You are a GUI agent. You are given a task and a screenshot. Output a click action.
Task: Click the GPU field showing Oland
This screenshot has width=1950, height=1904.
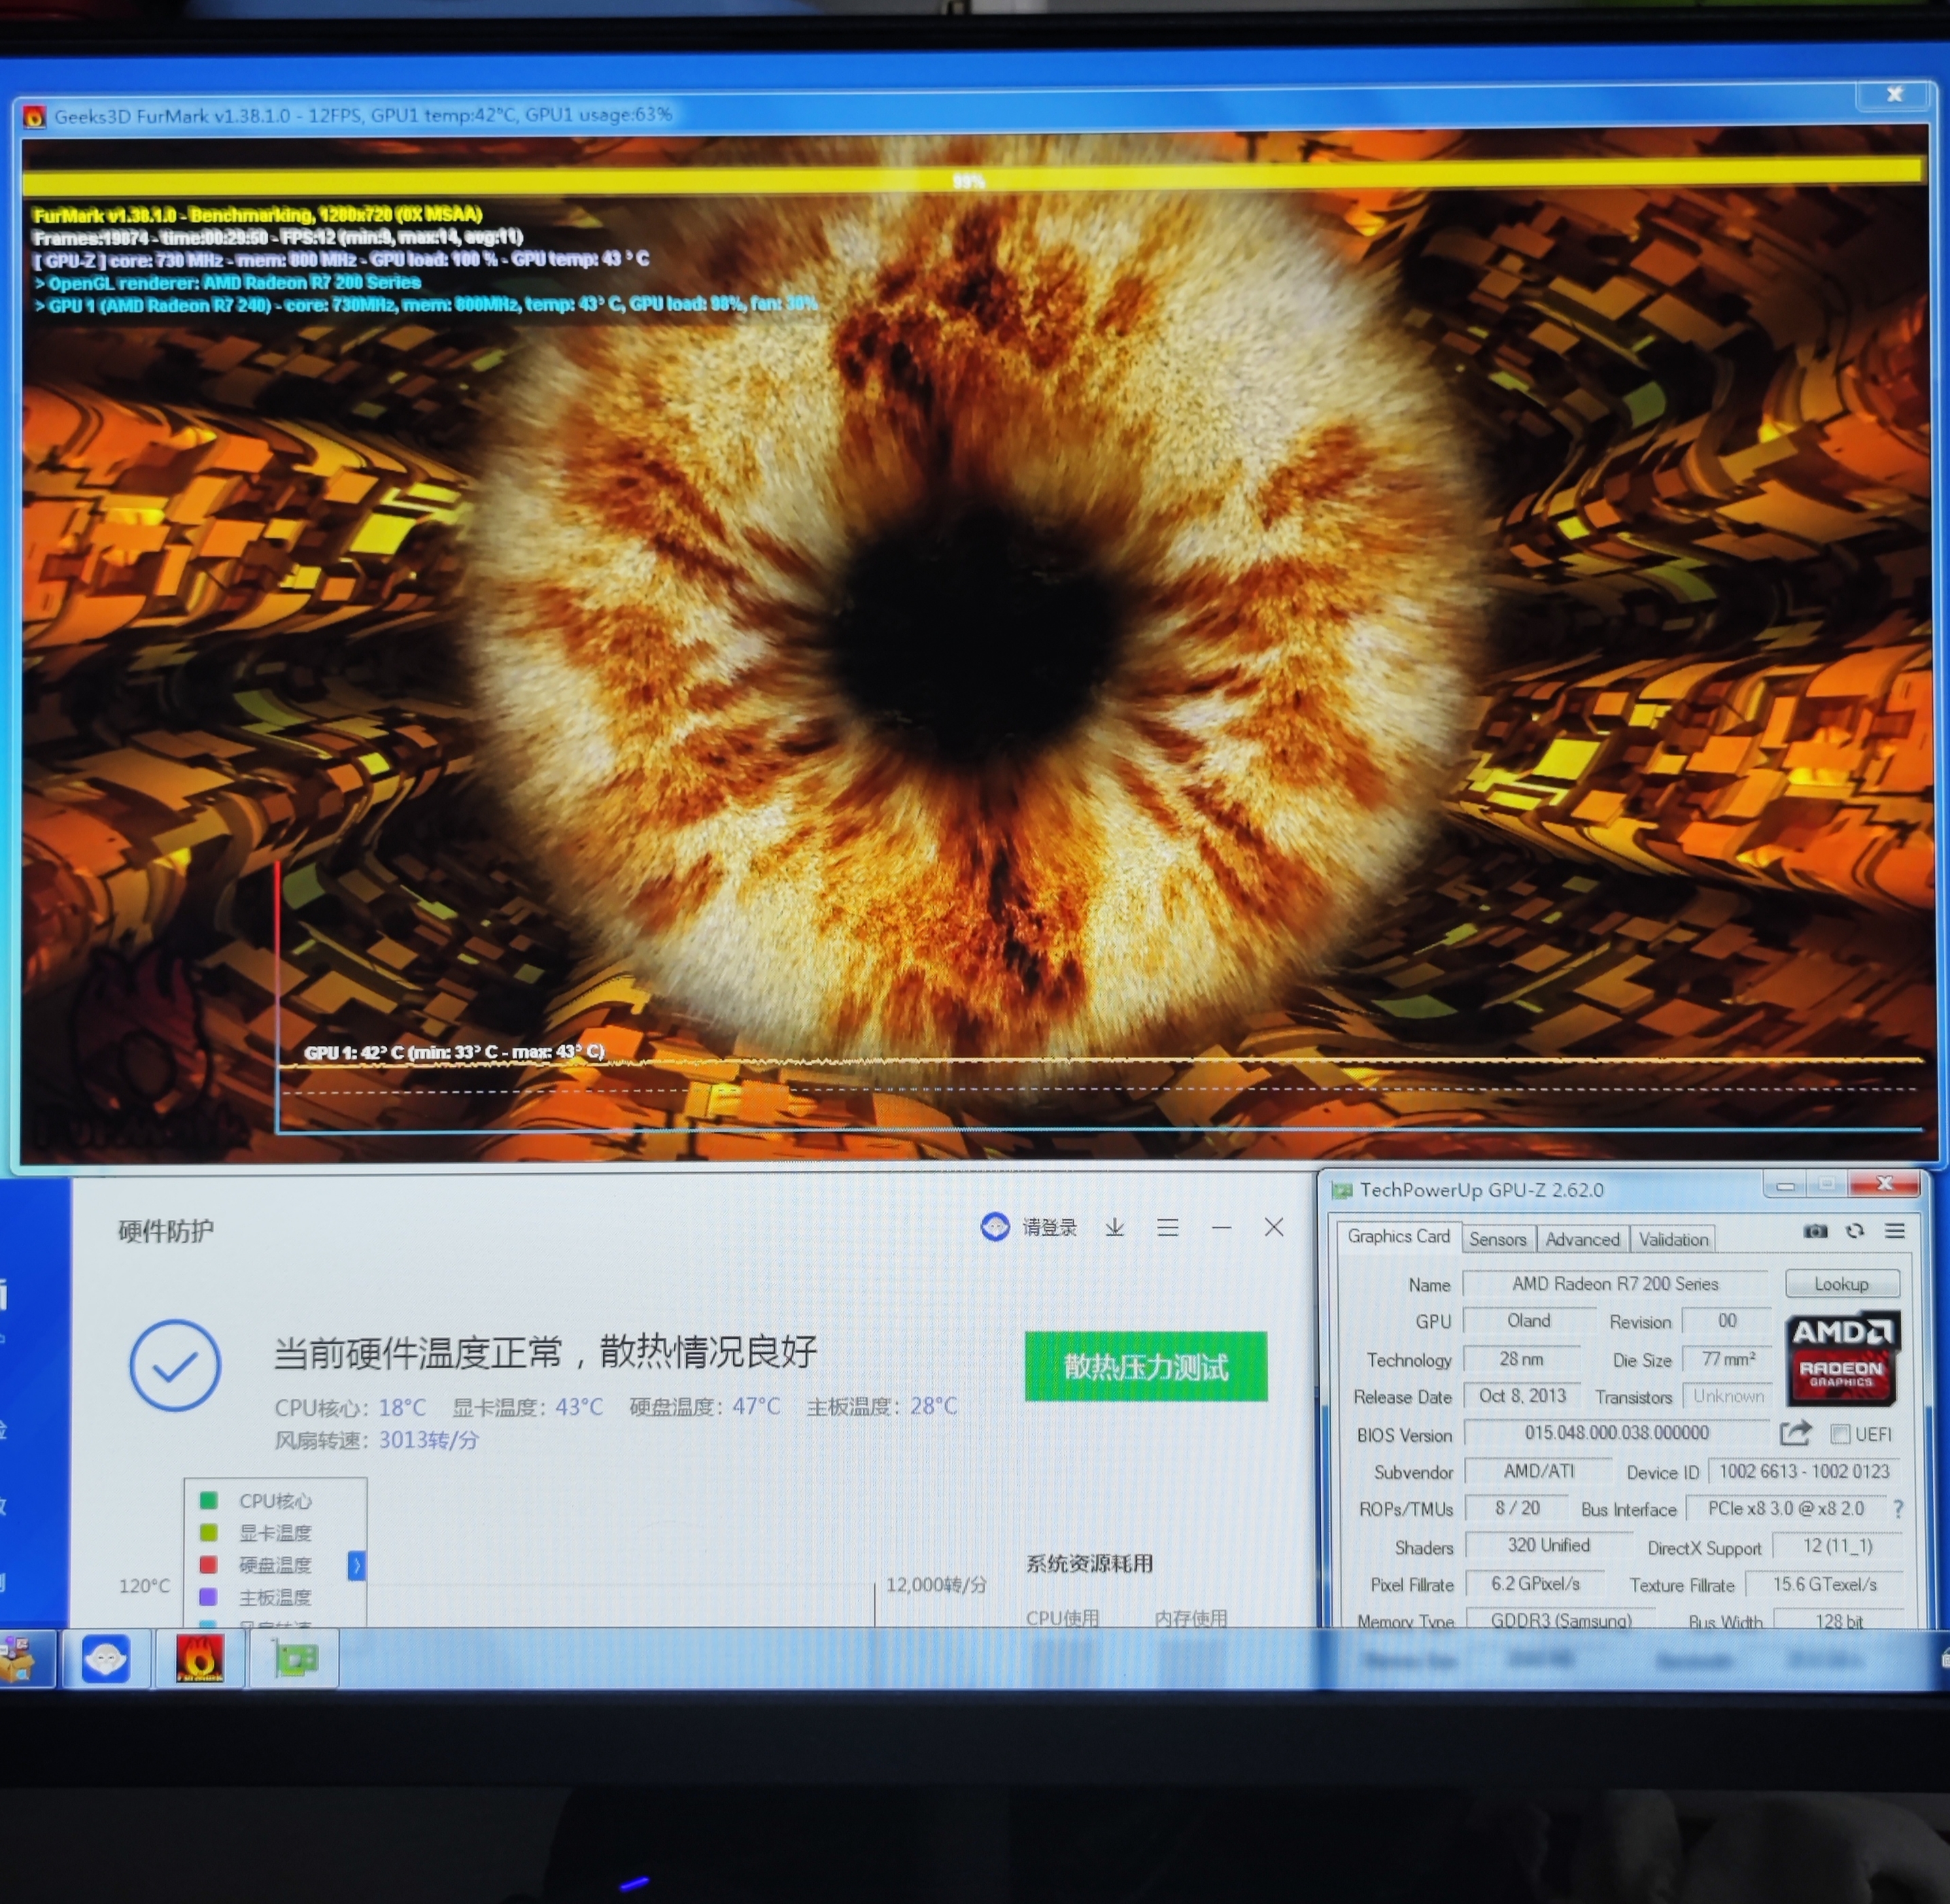[x=1529, y=1320]
